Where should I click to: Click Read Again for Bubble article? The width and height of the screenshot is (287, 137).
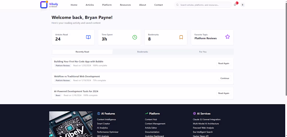[224, 63]
